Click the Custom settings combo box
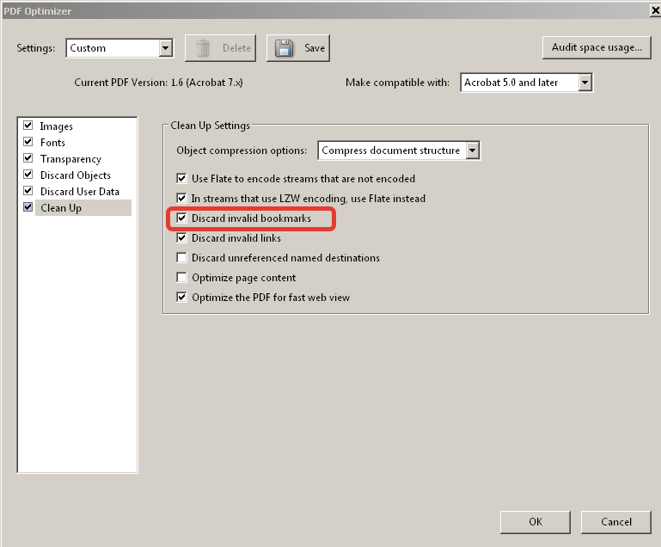The image size is (661, 547). coord(119,48)
